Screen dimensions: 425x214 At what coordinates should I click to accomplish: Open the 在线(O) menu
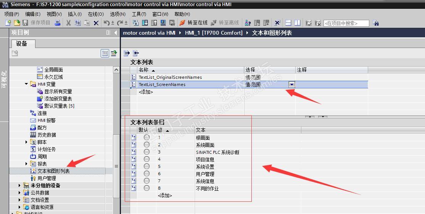(96, 14)
